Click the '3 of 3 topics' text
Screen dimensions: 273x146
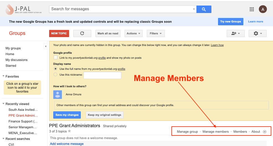tap(58, 131)
